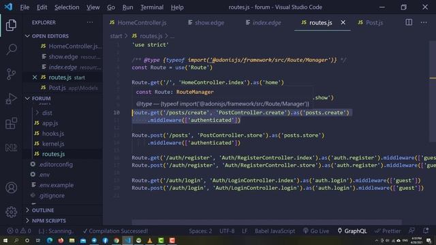Switch to Post.js tab

coord(371,22)
